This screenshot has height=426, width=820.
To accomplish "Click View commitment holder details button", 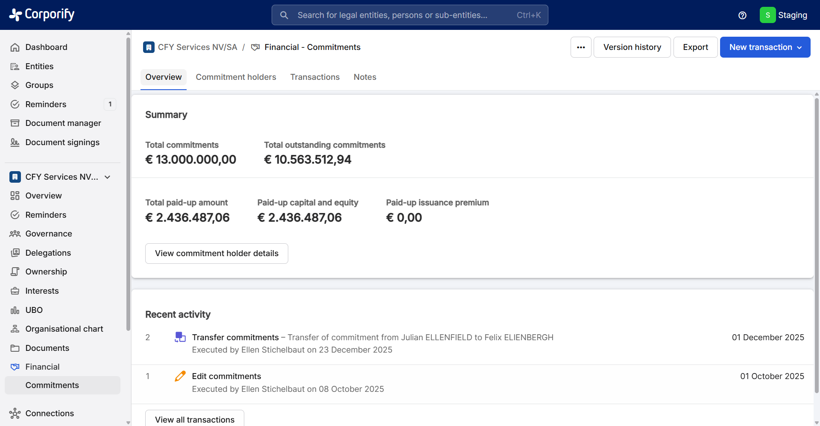I will (x=217, y=254).
